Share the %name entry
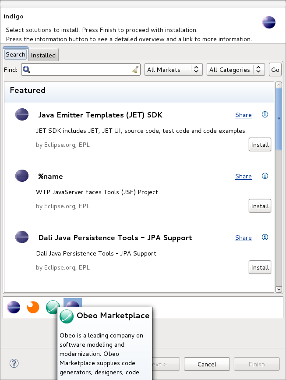 click(244, 176)
